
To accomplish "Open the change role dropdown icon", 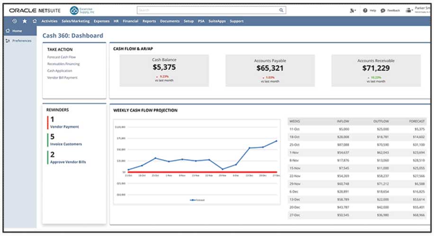I will click(352, 10).
